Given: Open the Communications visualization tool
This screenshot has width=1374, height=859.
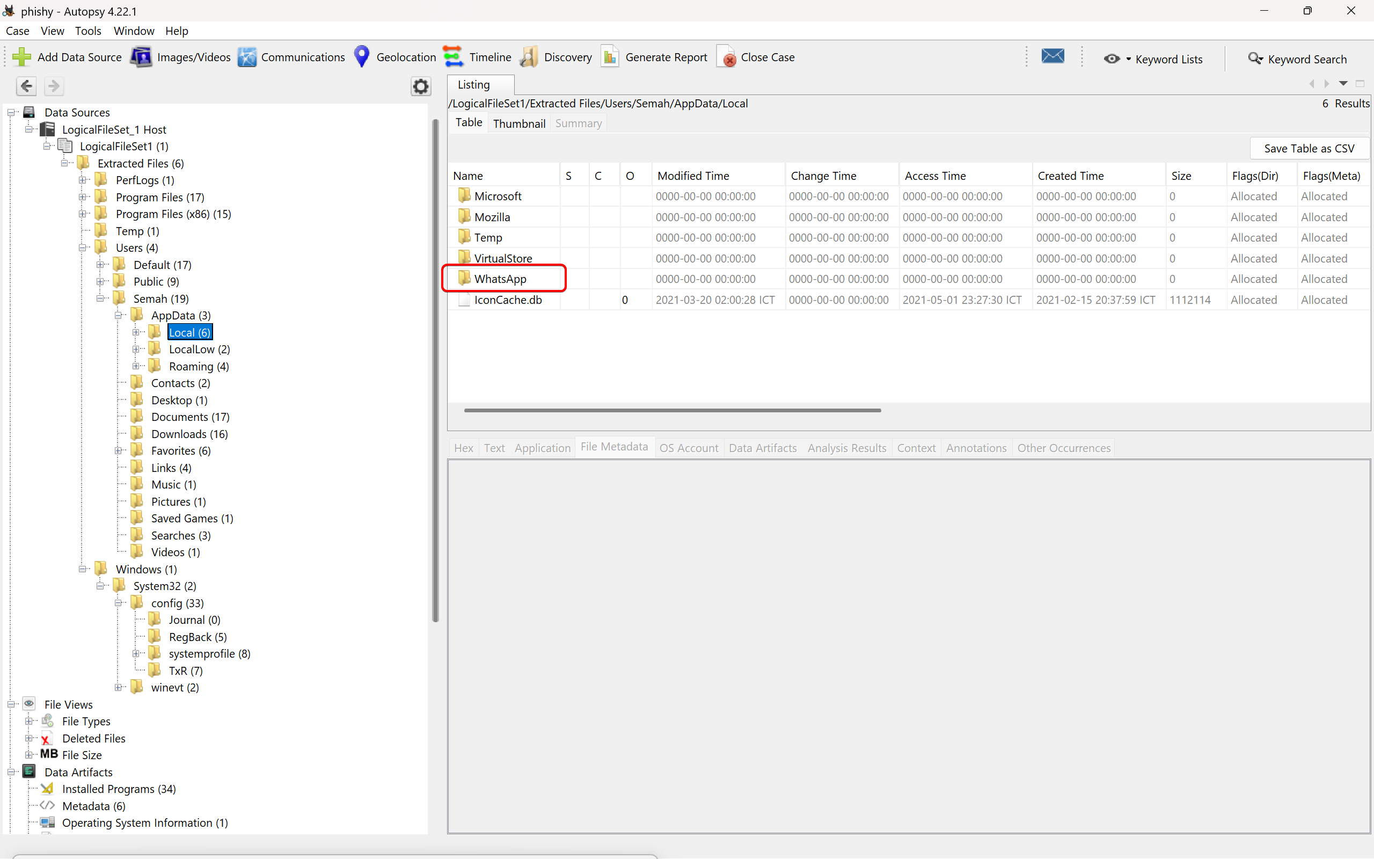Looking at the screenshot, I should coord(291,57).
